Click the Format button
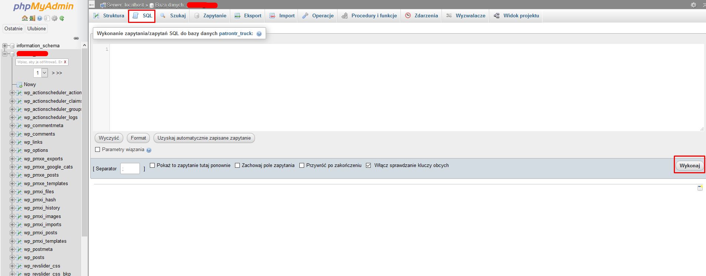The image size is (706, 276). click(x=138, y=138)
